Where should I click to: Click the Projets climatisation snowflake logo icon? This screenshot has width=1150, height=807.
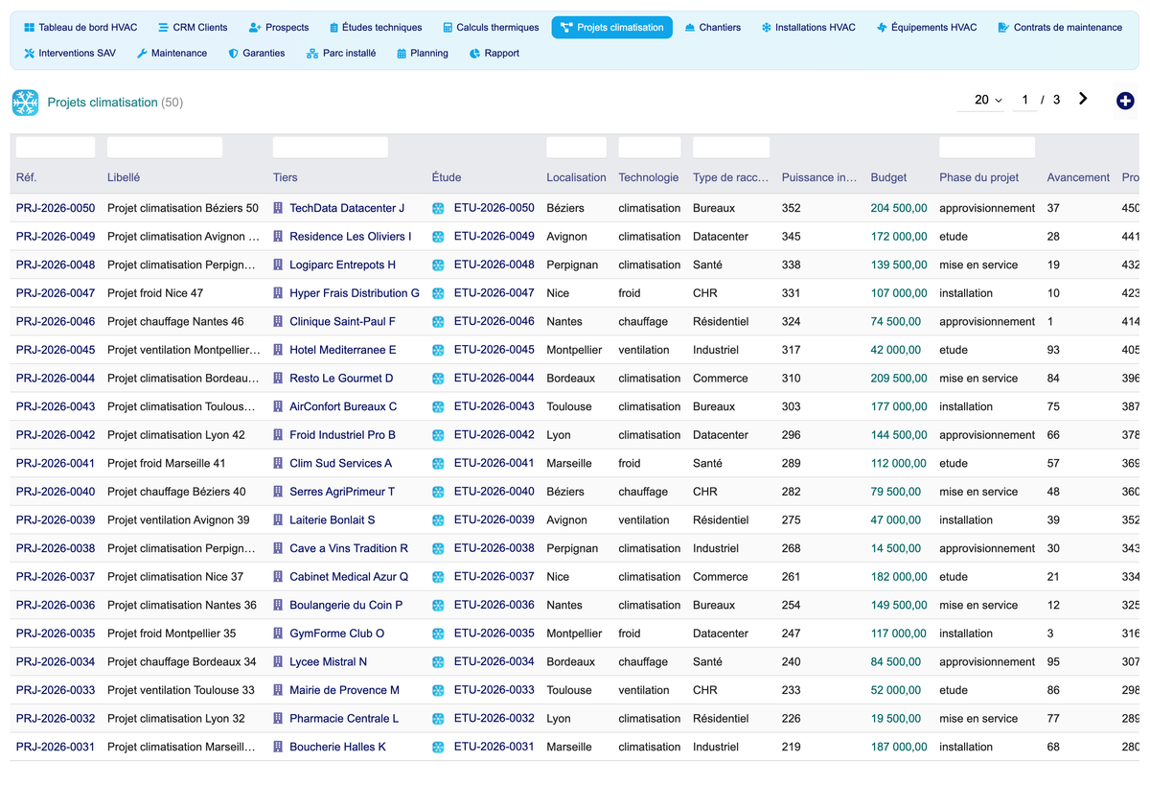click(25, 103)
